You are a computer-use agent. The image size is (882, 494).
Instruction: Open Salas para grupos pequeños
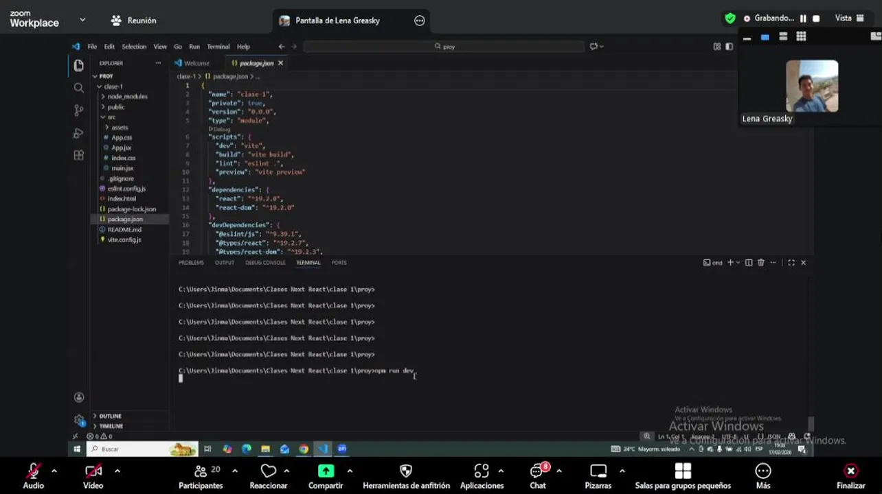click(x=683, y=476)
